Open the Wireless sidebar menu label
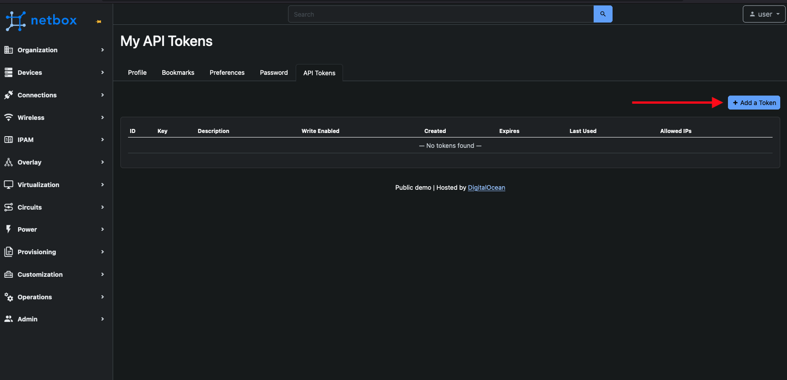 pos(31,118)
